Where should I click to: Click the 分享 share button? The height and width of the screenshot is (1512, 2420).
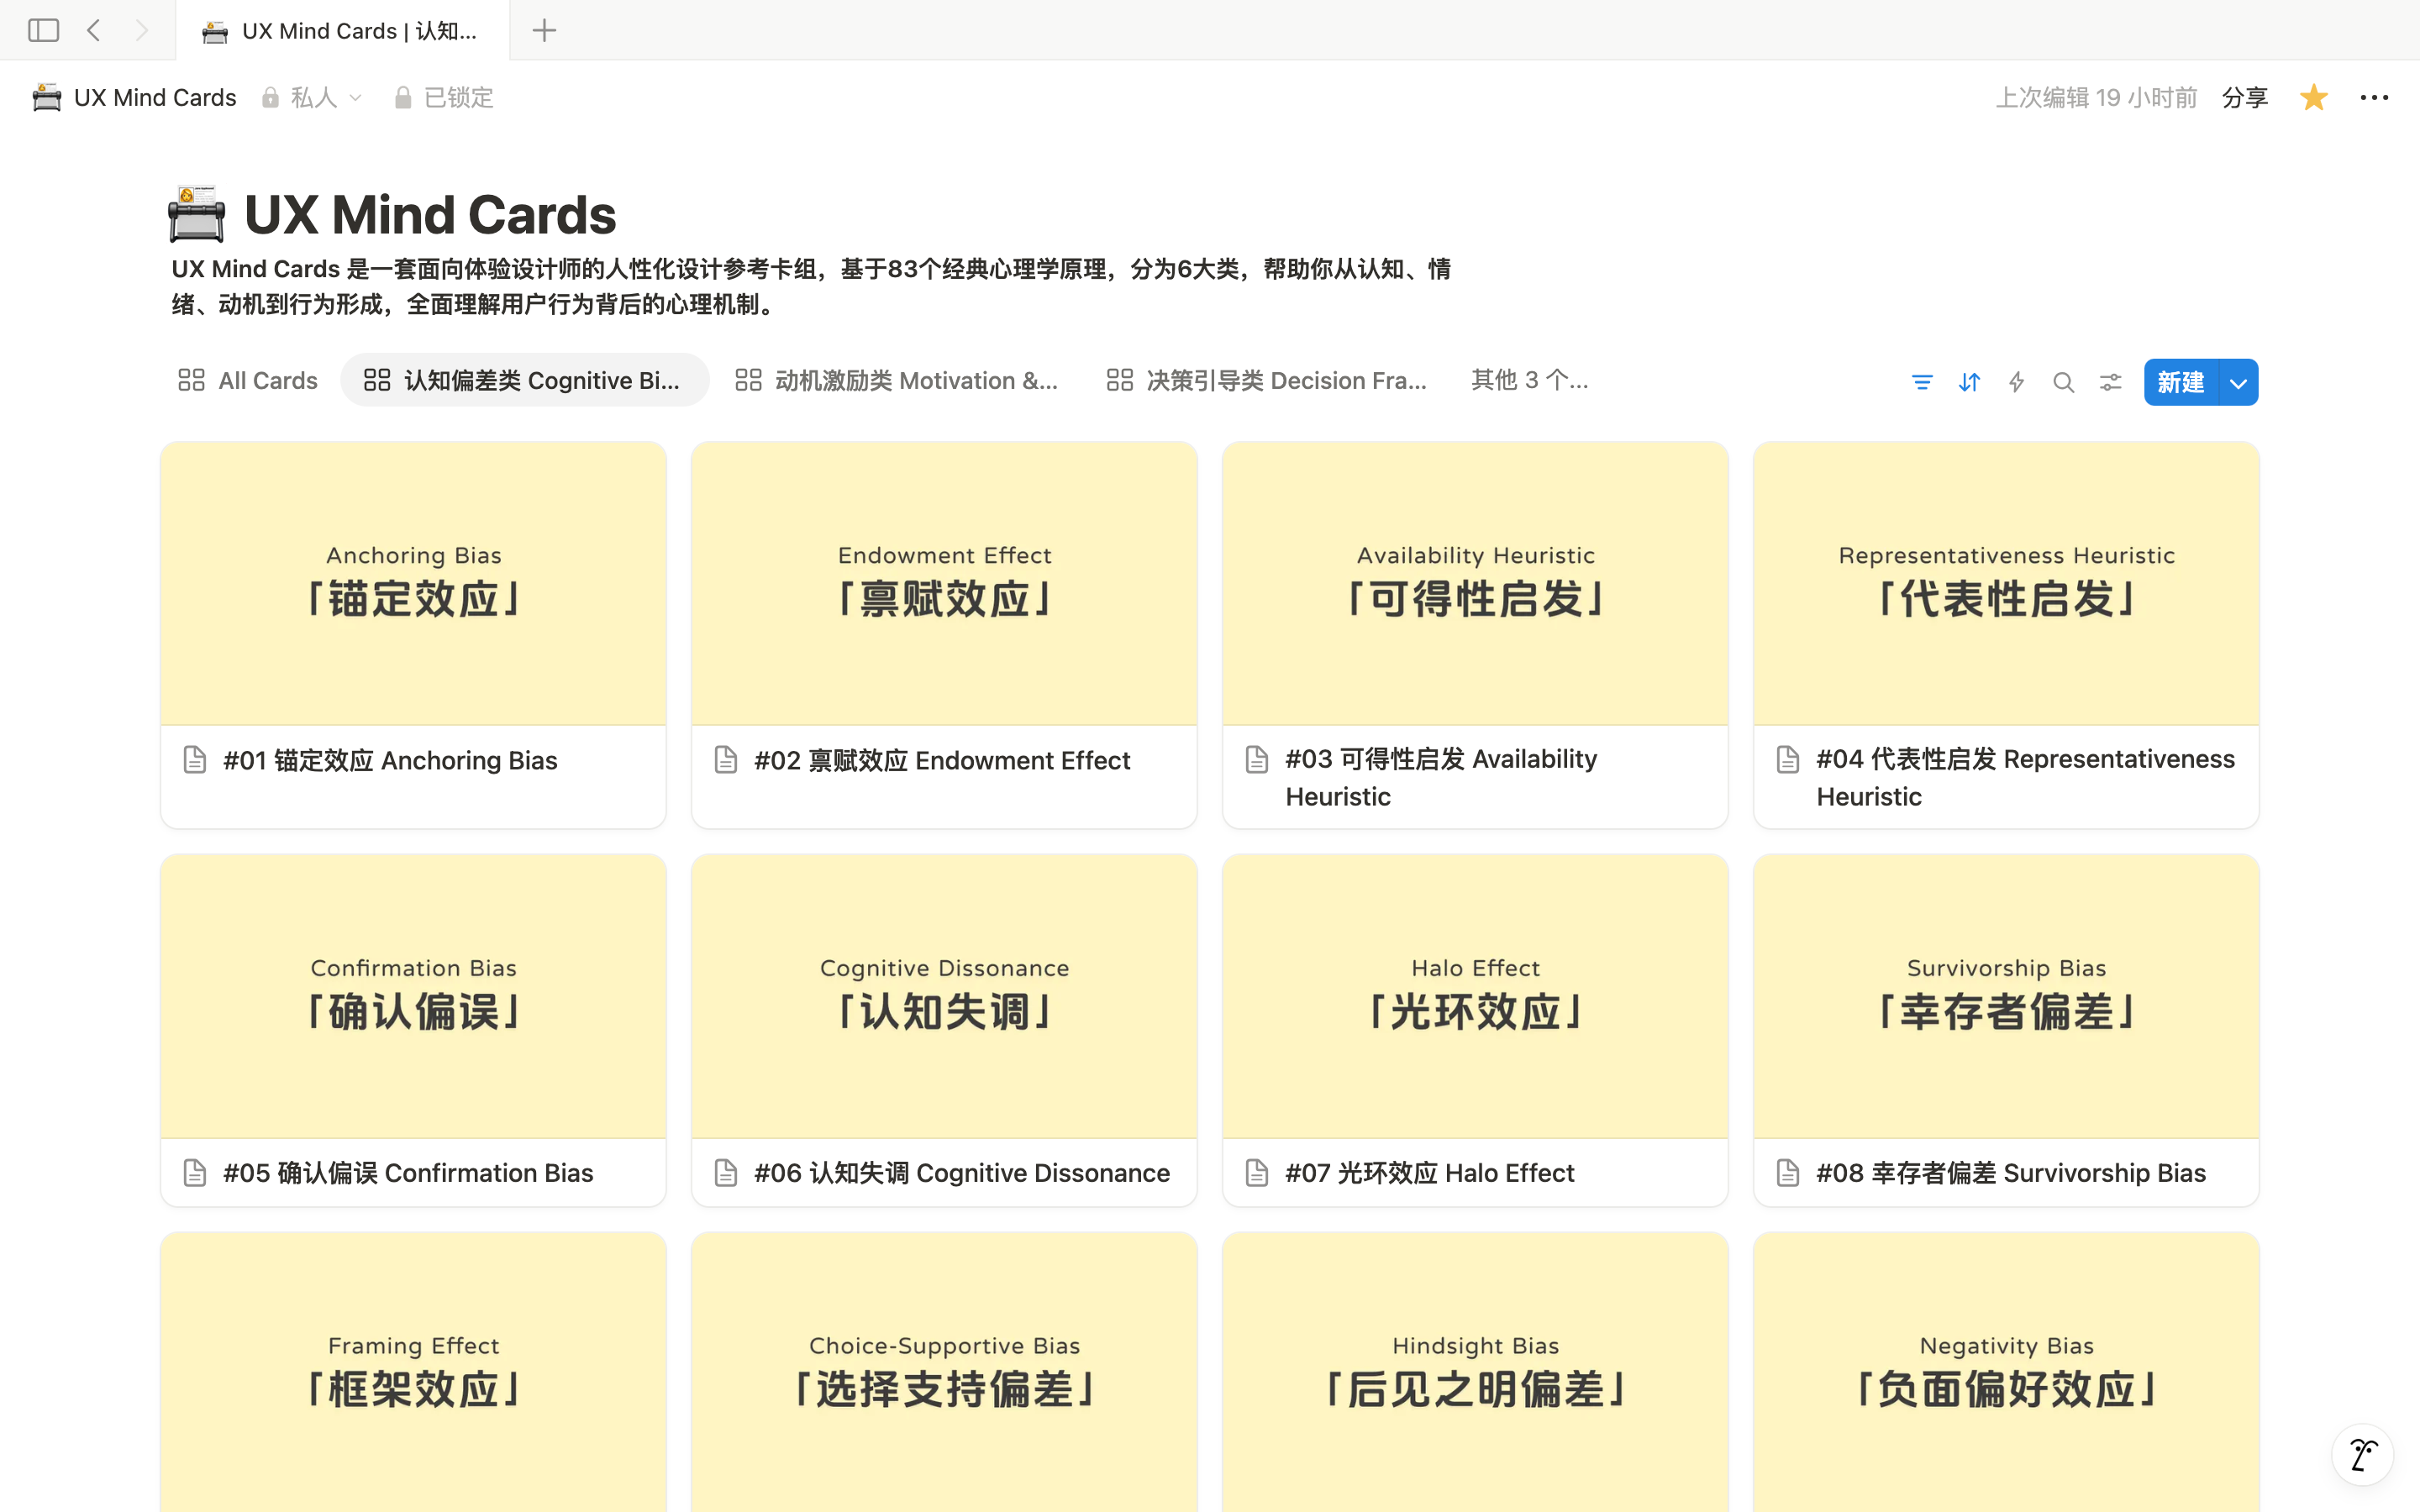tap(2244, 97)
